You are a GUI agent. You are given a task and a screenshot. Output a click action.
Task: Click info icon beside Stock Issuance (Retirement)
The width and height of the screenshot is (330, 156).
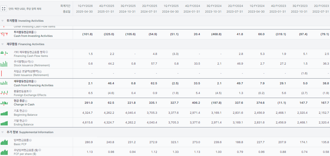point(32,62)
